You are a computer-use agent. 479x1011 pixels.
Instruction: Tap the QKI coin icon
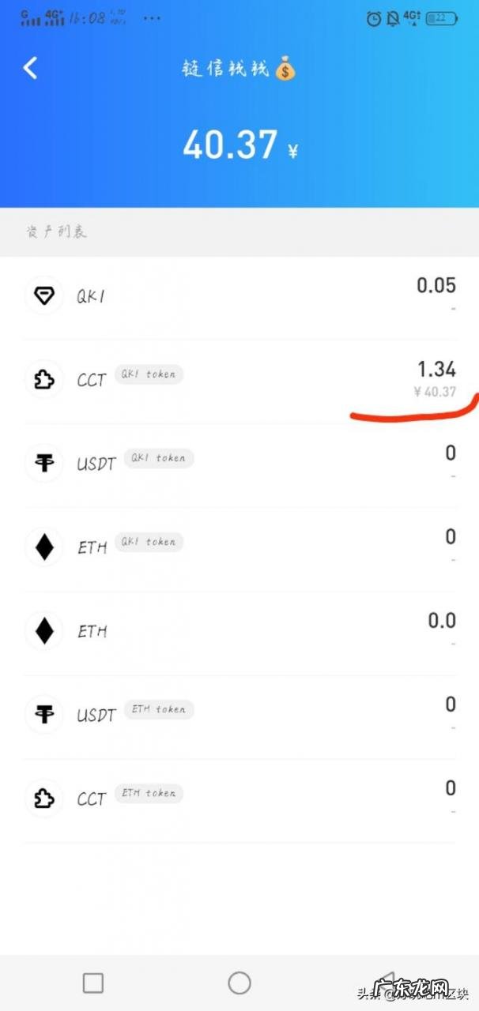pyautogui.click(x=44, y=296)
